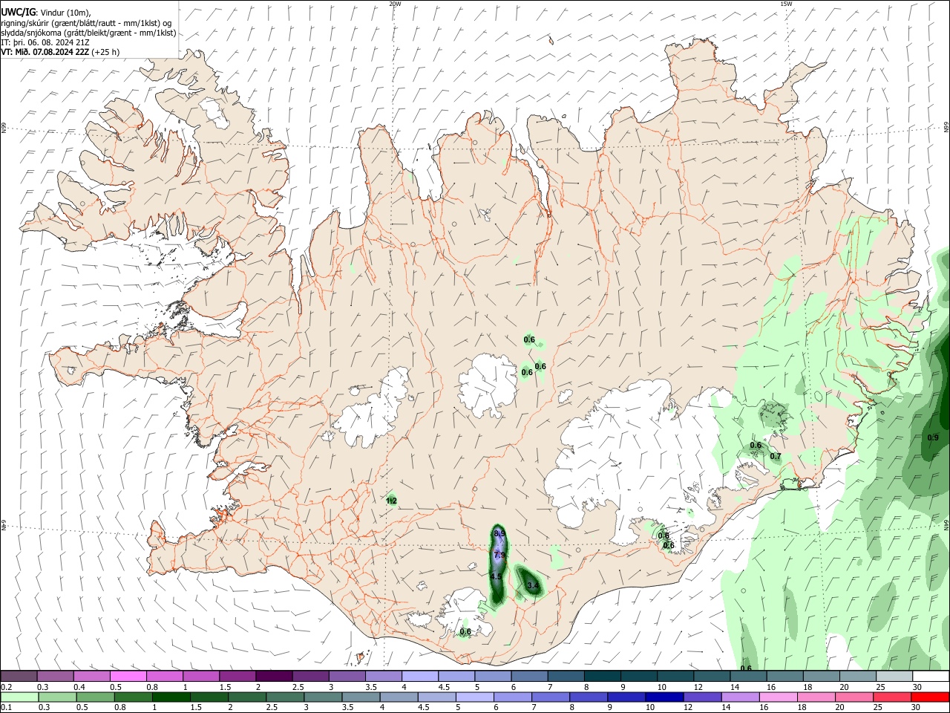Select the IT: þri. 06. 08. 2024 21Z line

point(45,42)
